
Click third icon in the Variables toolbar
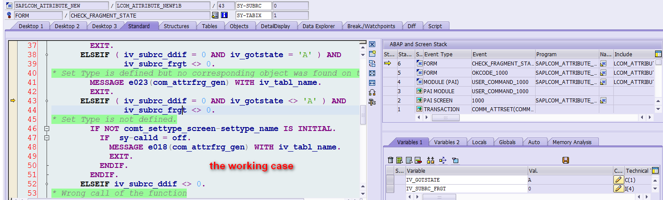[409, 160]
